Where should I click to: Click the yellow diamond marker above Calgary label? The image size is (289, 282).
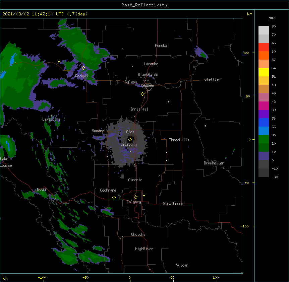136,197
